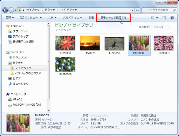This screenshot has width=179, height=136.
Task: Click ピクチャ in the address path
Action: (50, 10)
